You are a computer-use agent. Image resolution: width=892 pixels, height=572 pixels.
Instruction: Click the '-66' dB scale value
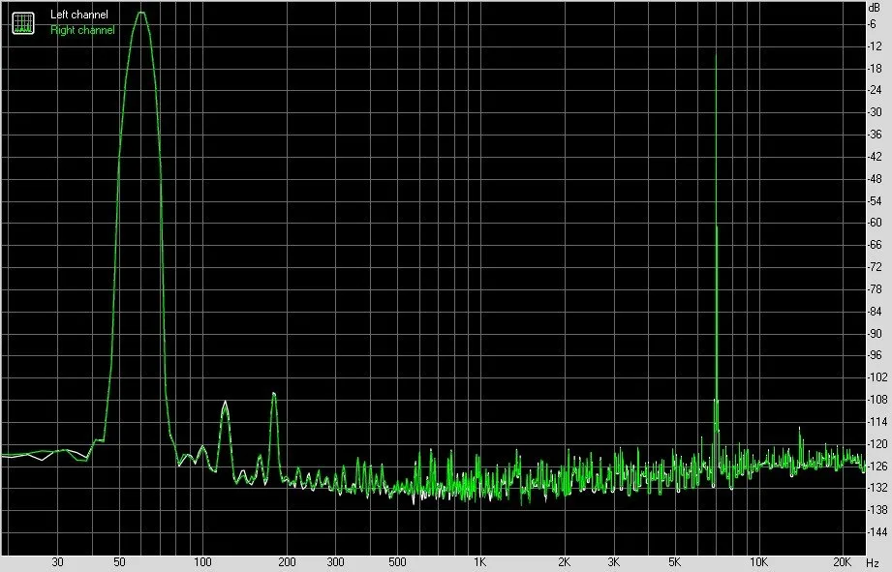coord(875,245)
